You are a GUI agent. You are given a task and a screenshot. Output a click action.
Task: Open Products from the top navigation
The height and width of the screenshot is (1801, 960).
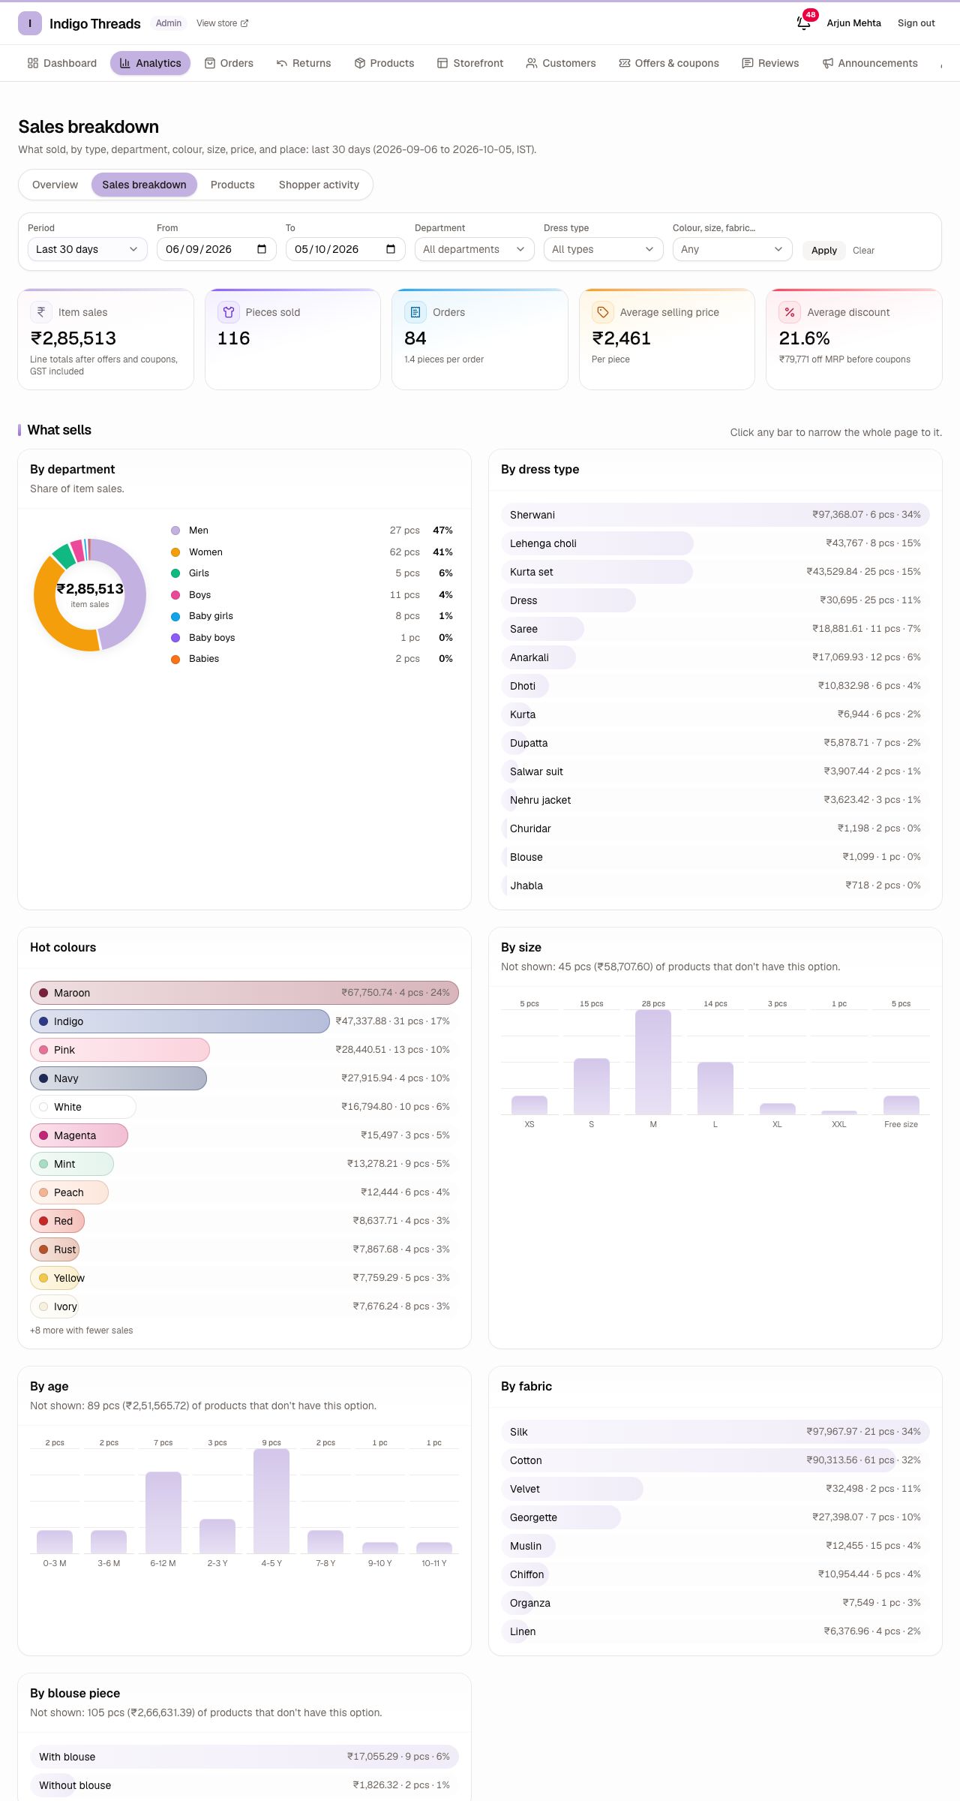pos(384,63)
